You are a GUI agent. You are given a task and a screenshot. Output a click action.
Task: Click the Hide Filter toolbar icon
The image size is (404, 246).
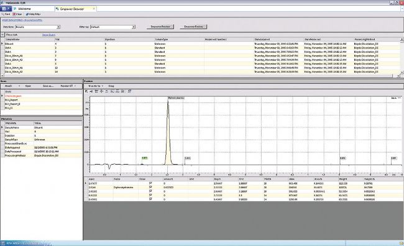[27, 14]
